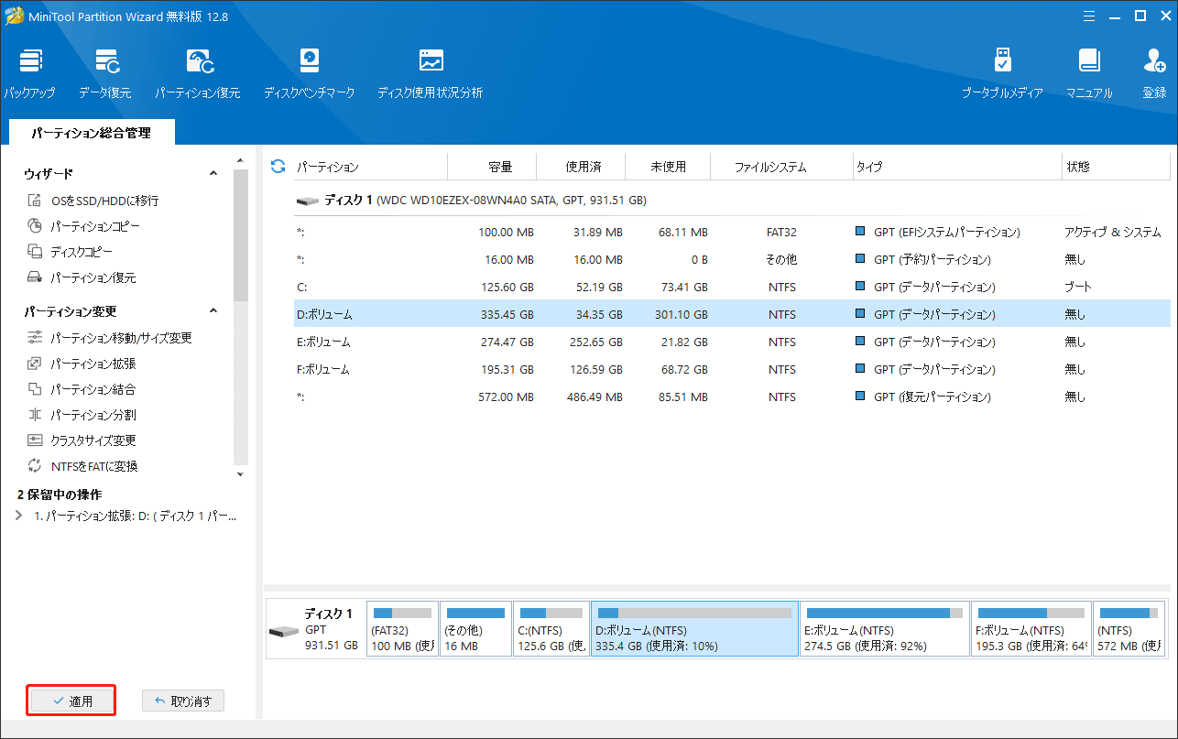The width and height of the screenshot is (1178, 739).
Task: Click sidebar scrollbar down arrow
Action: [241, 474]
